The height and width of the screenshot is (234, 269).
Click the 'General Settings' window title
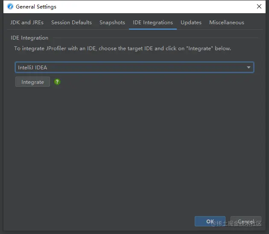click(x=36, y=7)
